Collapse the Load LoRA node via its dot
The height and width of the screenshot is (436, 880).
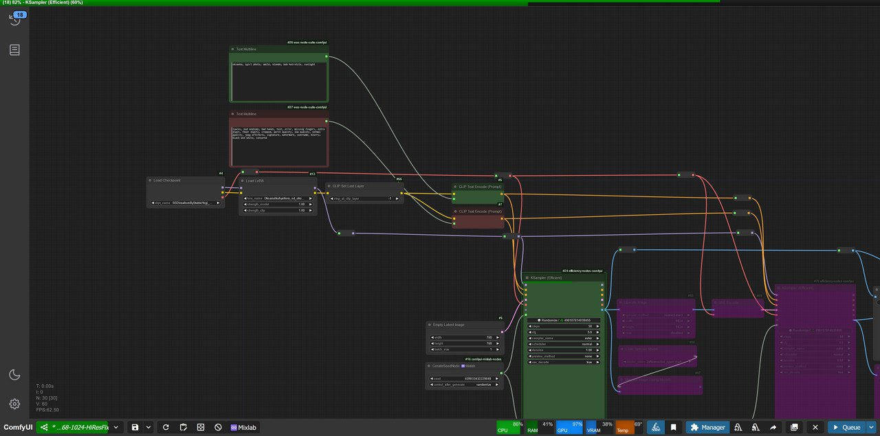(x=243, y=181)
